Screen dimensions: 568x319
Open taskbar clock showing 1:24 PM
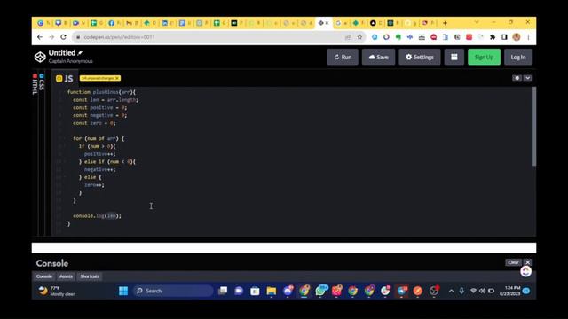point(509,291)
